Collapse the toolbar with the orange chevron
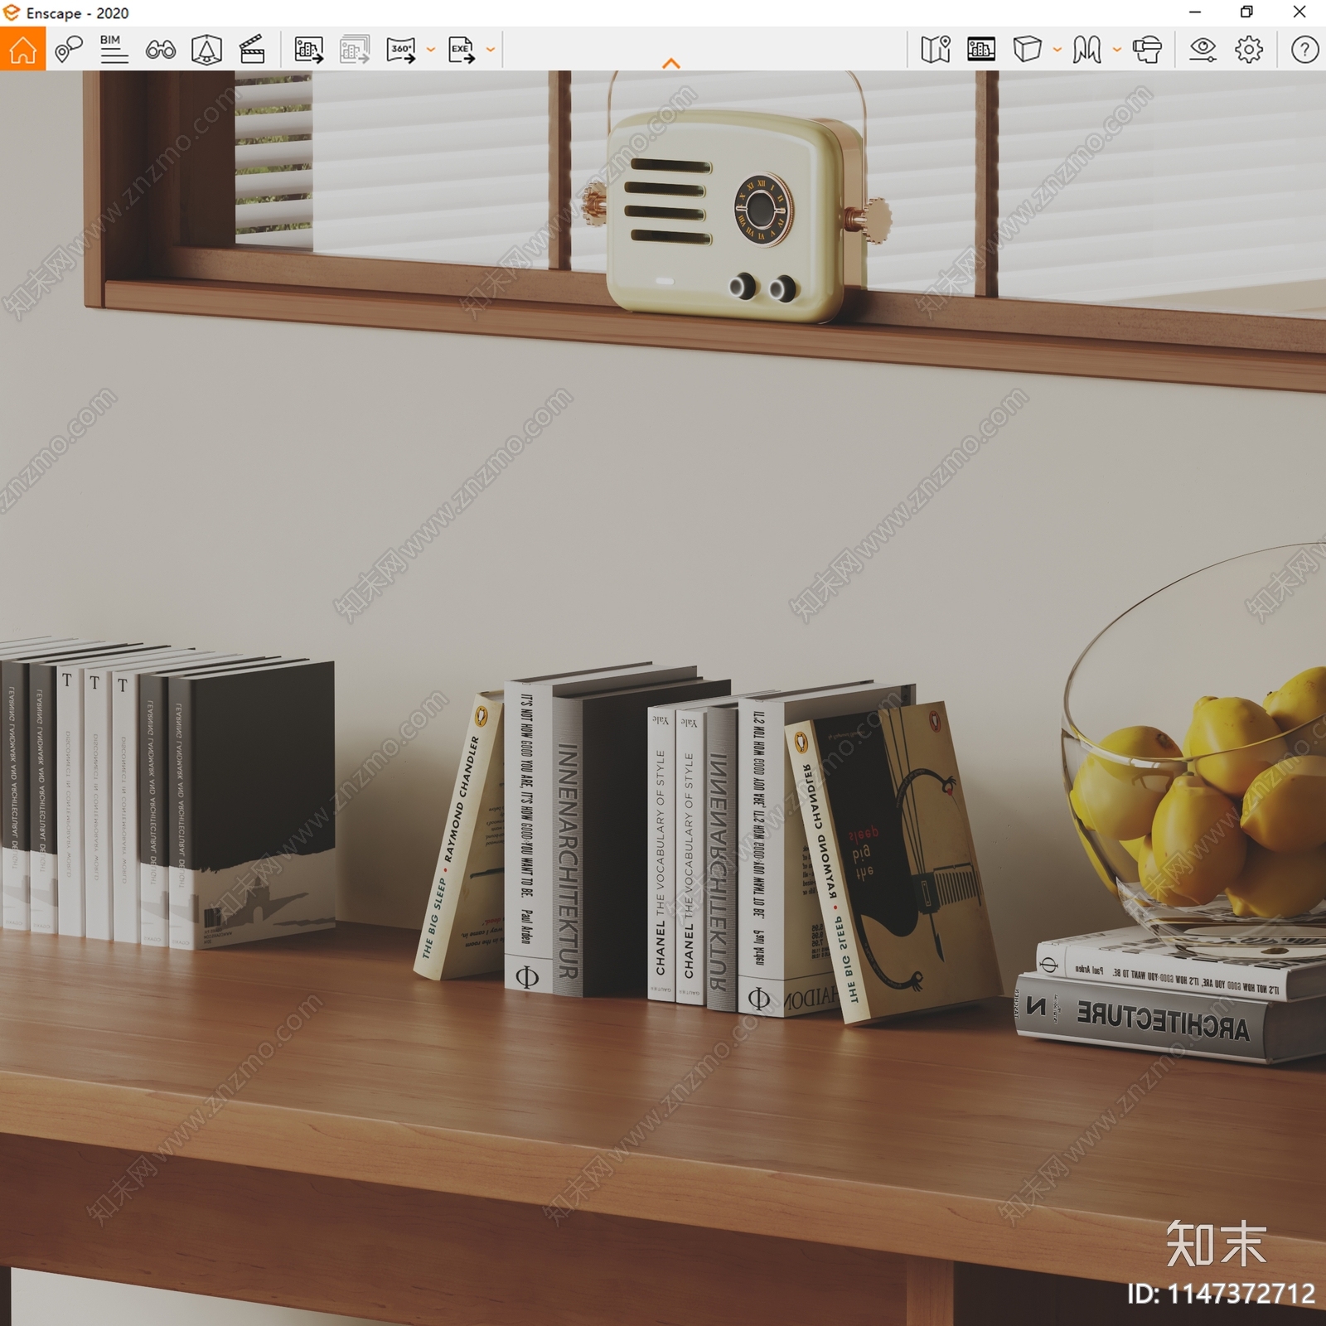This screenshot has height=1326, width=1326. click(x=671, y=63)
